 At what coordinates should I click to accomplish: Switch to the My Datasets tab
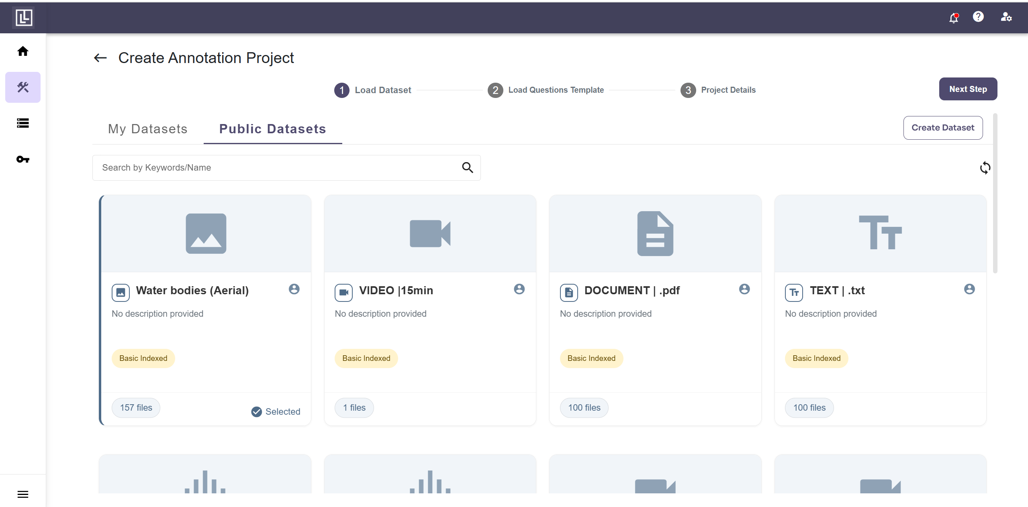(x=147, y=129)
